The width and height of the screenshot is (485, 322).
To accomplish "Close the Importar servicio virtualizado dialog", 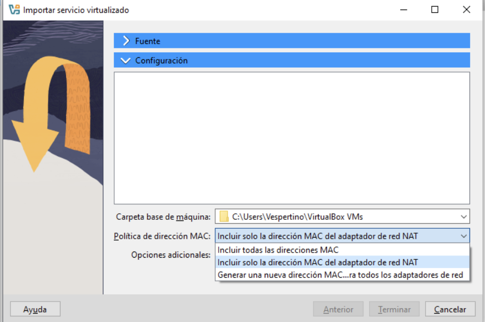I will (467, 9).
